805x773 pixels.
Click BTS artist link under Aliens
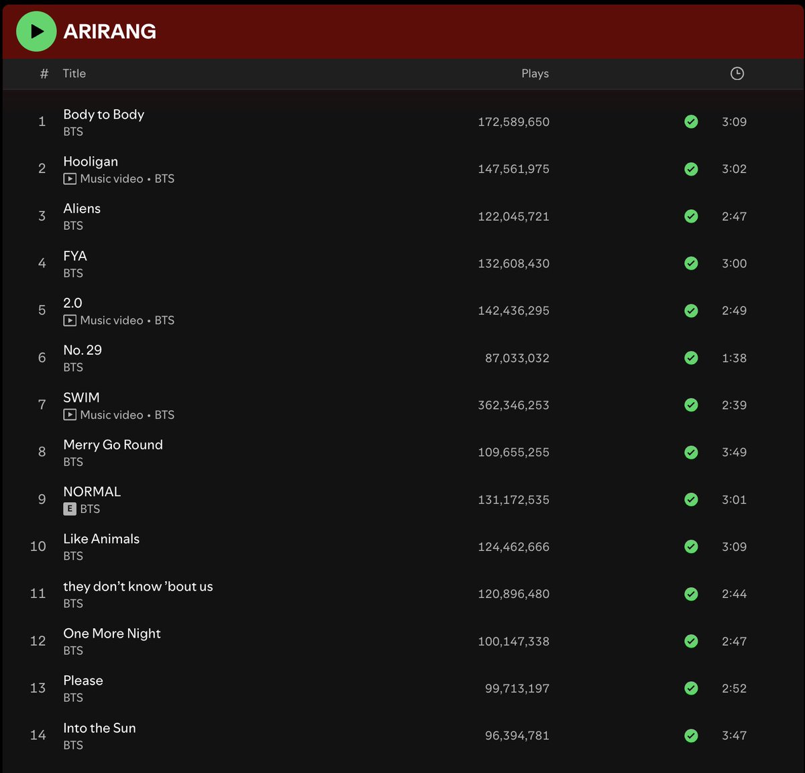pyautogui.click(x=73, y=226)
